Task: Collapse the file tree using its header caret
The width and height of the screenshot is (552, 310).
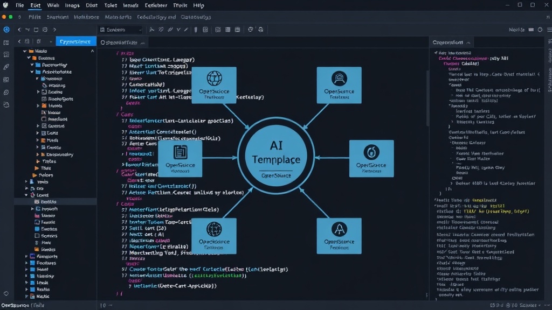Action: coord(92,51)
